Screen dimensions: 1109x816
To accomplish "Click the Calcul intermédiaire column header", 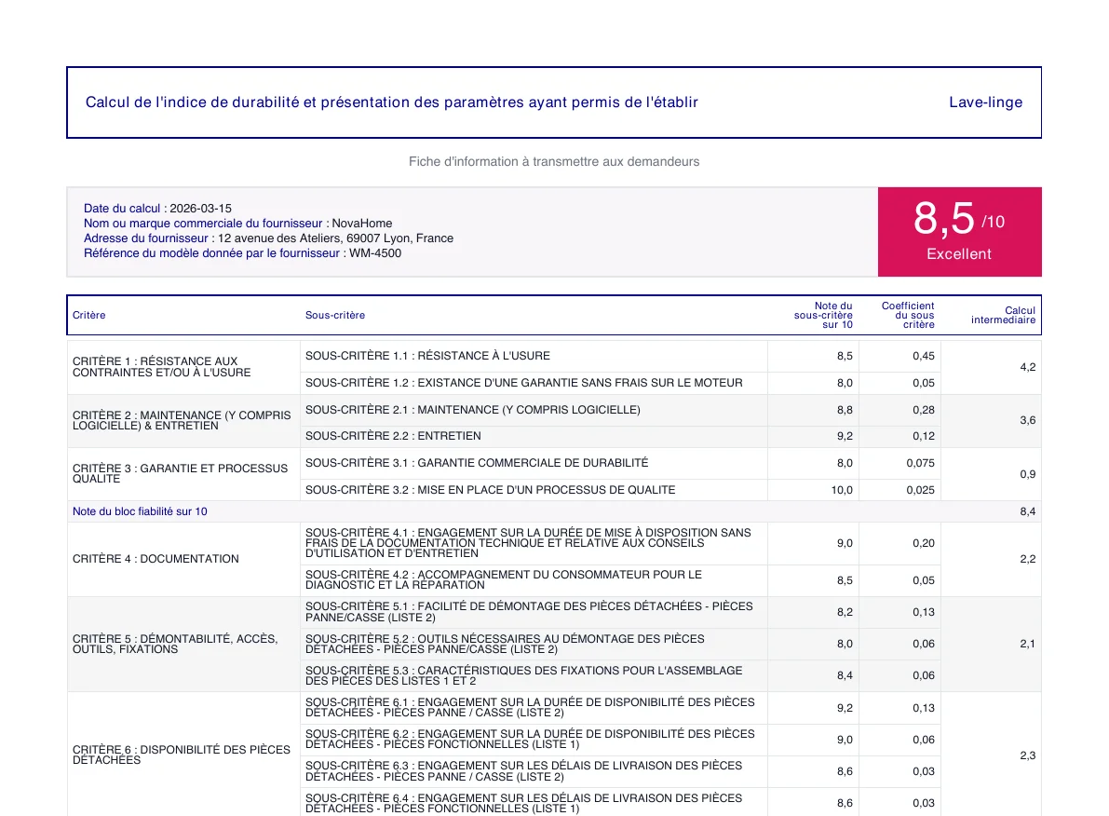I will pos(1003,315).
